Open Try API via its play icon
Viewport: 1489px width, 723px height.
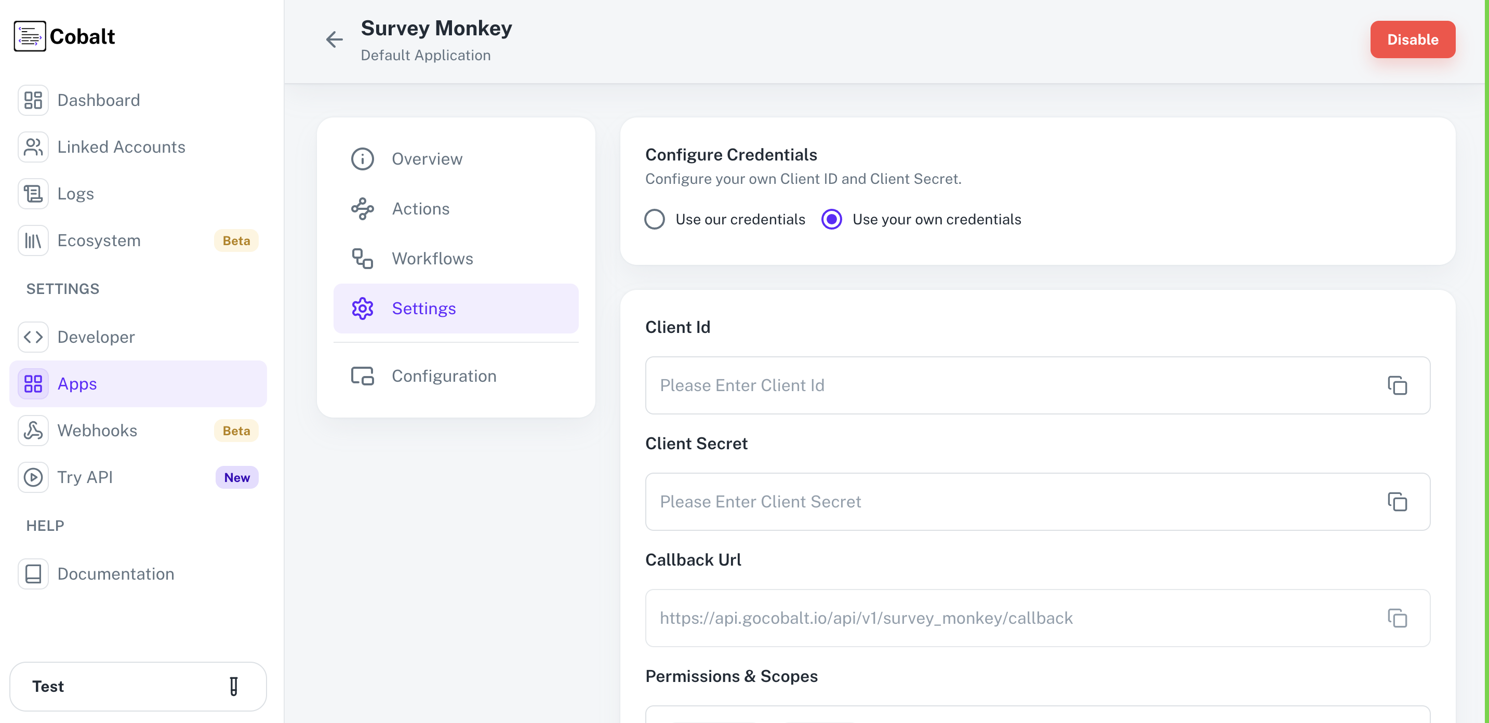point(33,477)
